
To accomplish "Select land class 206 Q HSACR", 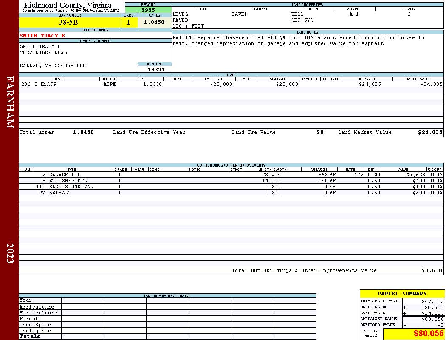I will click(x=39, y=84).
